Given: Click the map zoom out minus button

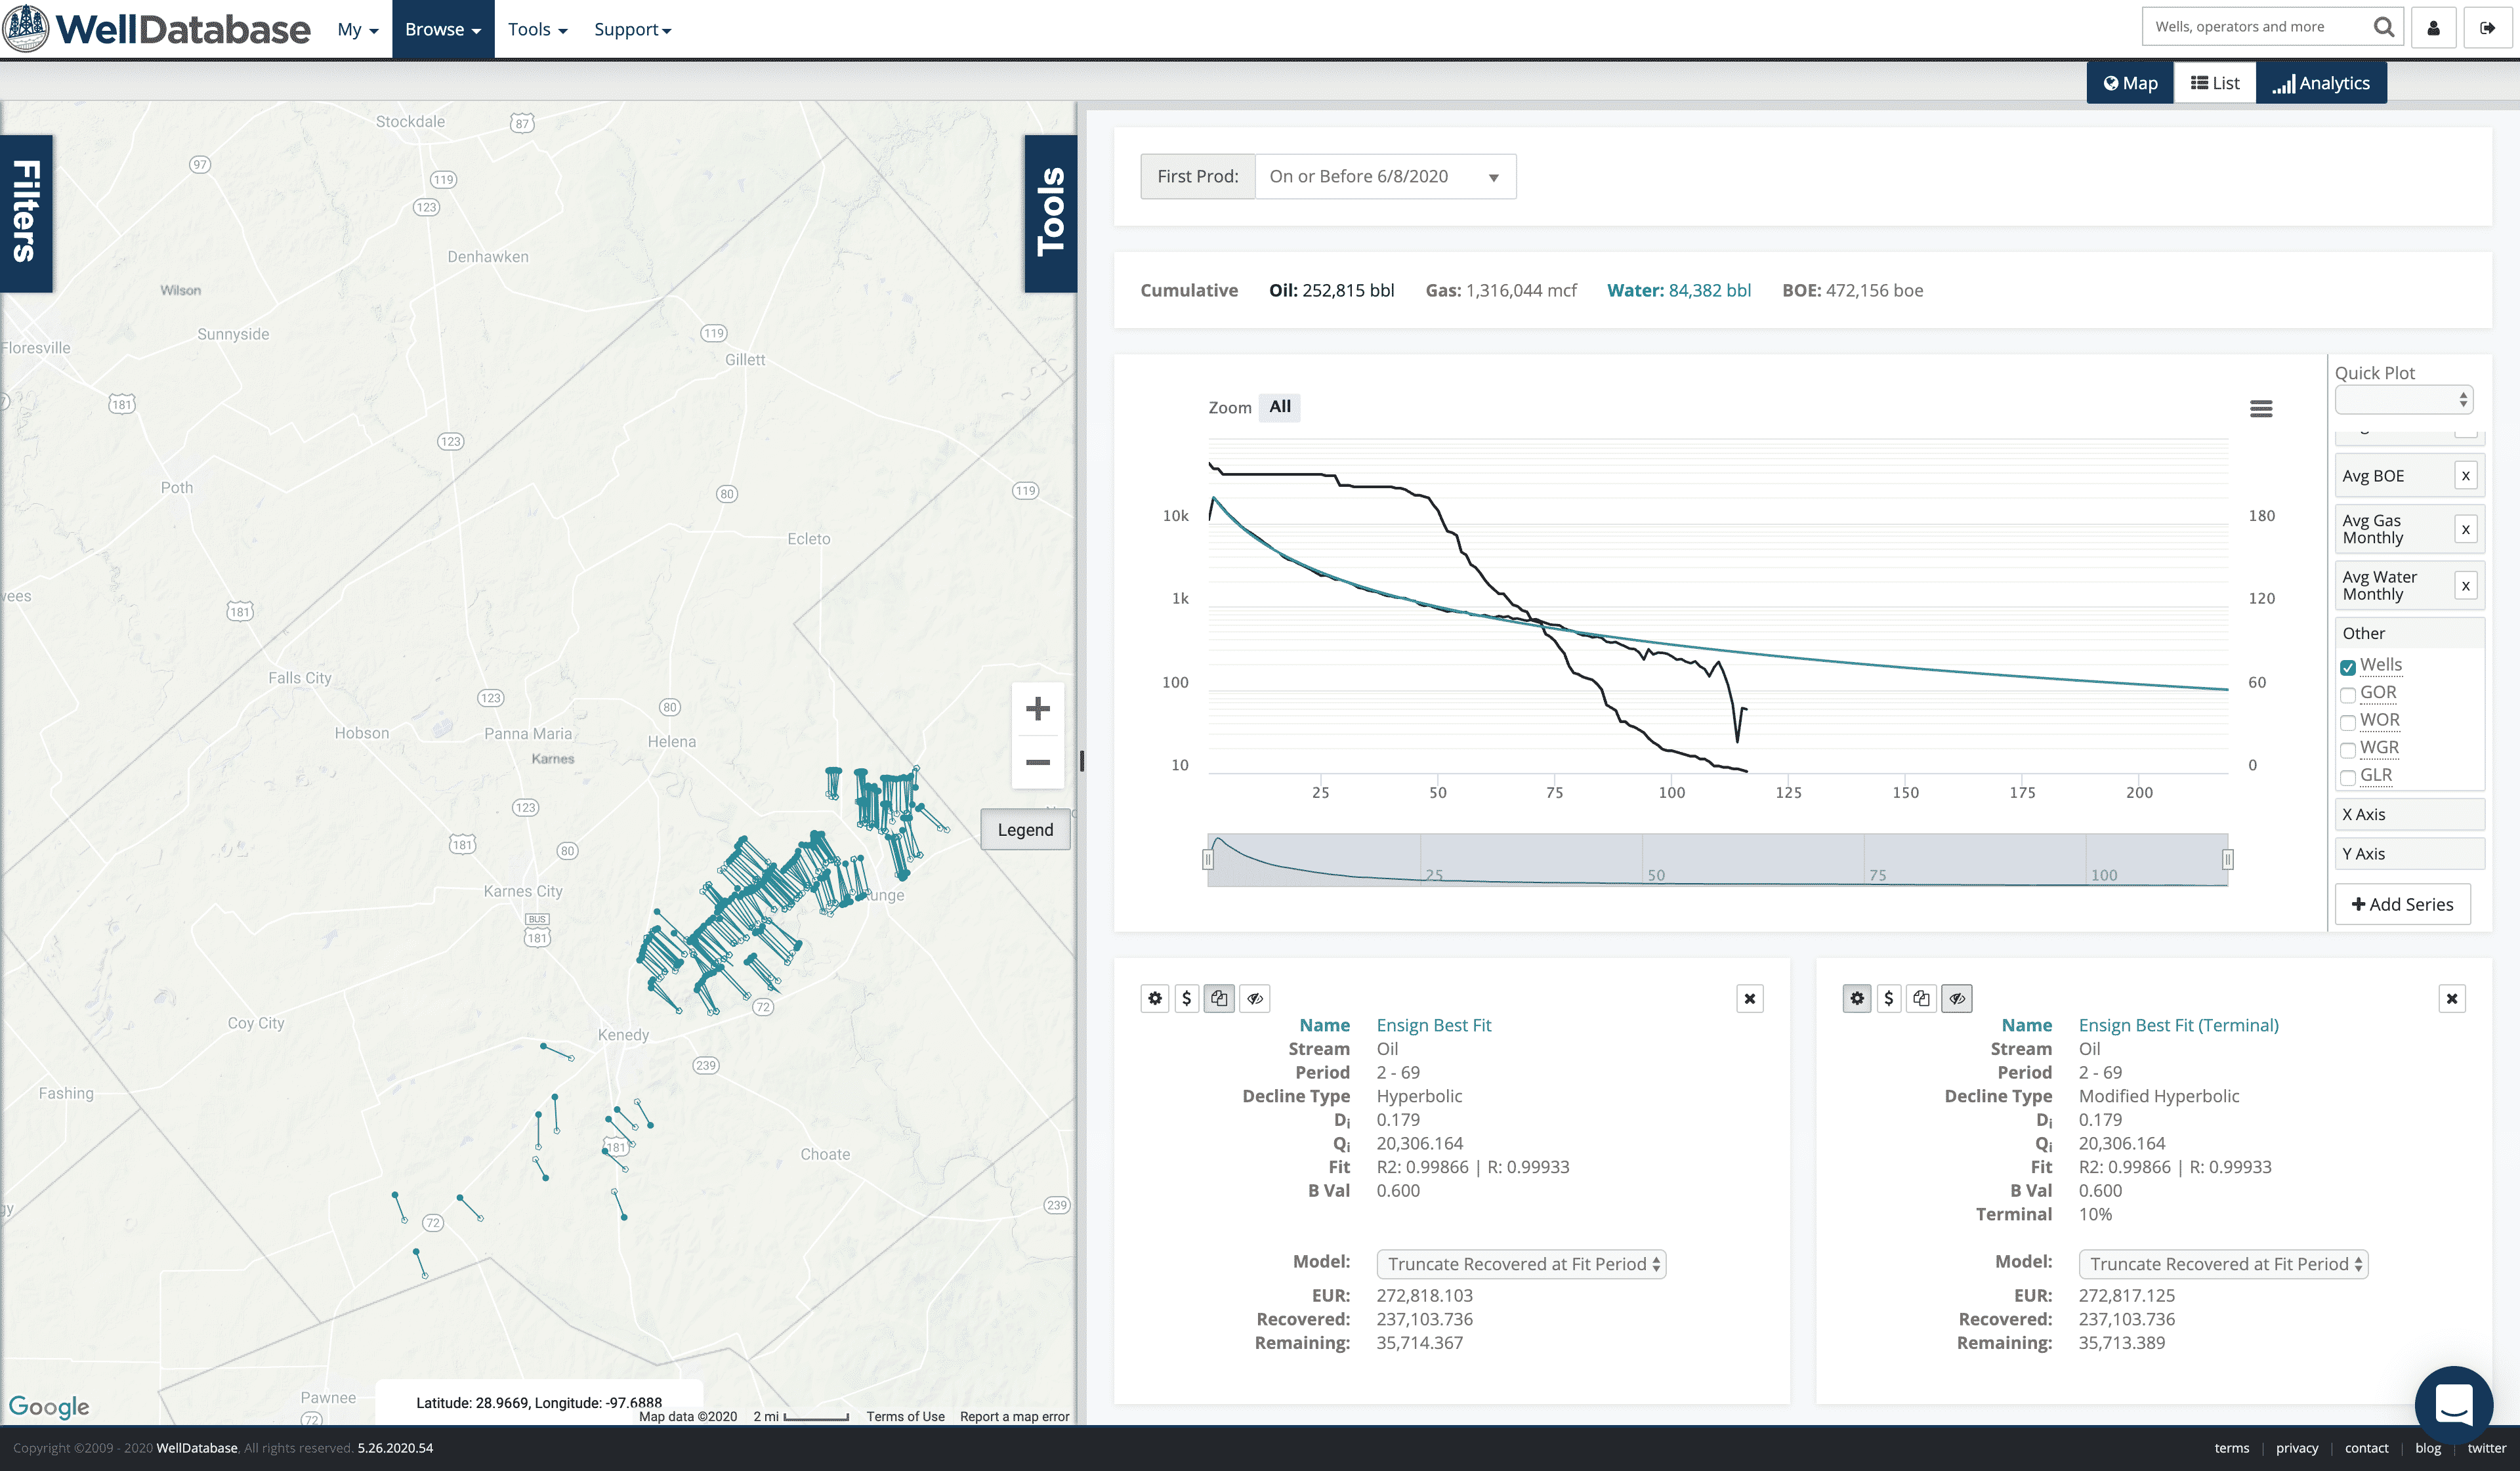Looking at the screenshot, I should (1037, 762).
